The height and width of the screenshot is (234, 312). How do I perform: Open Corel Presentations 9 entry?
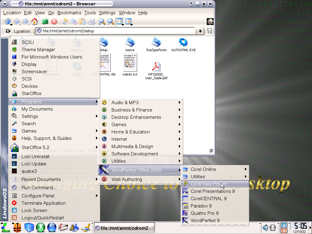(212, 191)
